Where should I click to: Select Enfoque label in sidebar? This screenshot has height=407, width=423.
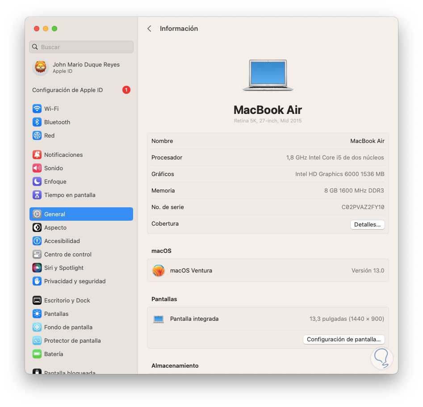tap(55, 182)
